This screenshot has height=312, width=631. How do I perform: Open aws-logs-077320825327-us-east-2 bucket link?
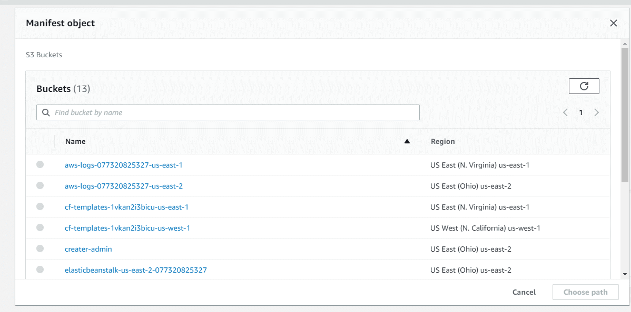tap(124, 186)
